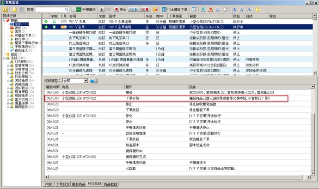Screen dimensions: 319x189
Task: Click the new document icon in toolbar
Action: pyautogui.click(x=15, y=9)
